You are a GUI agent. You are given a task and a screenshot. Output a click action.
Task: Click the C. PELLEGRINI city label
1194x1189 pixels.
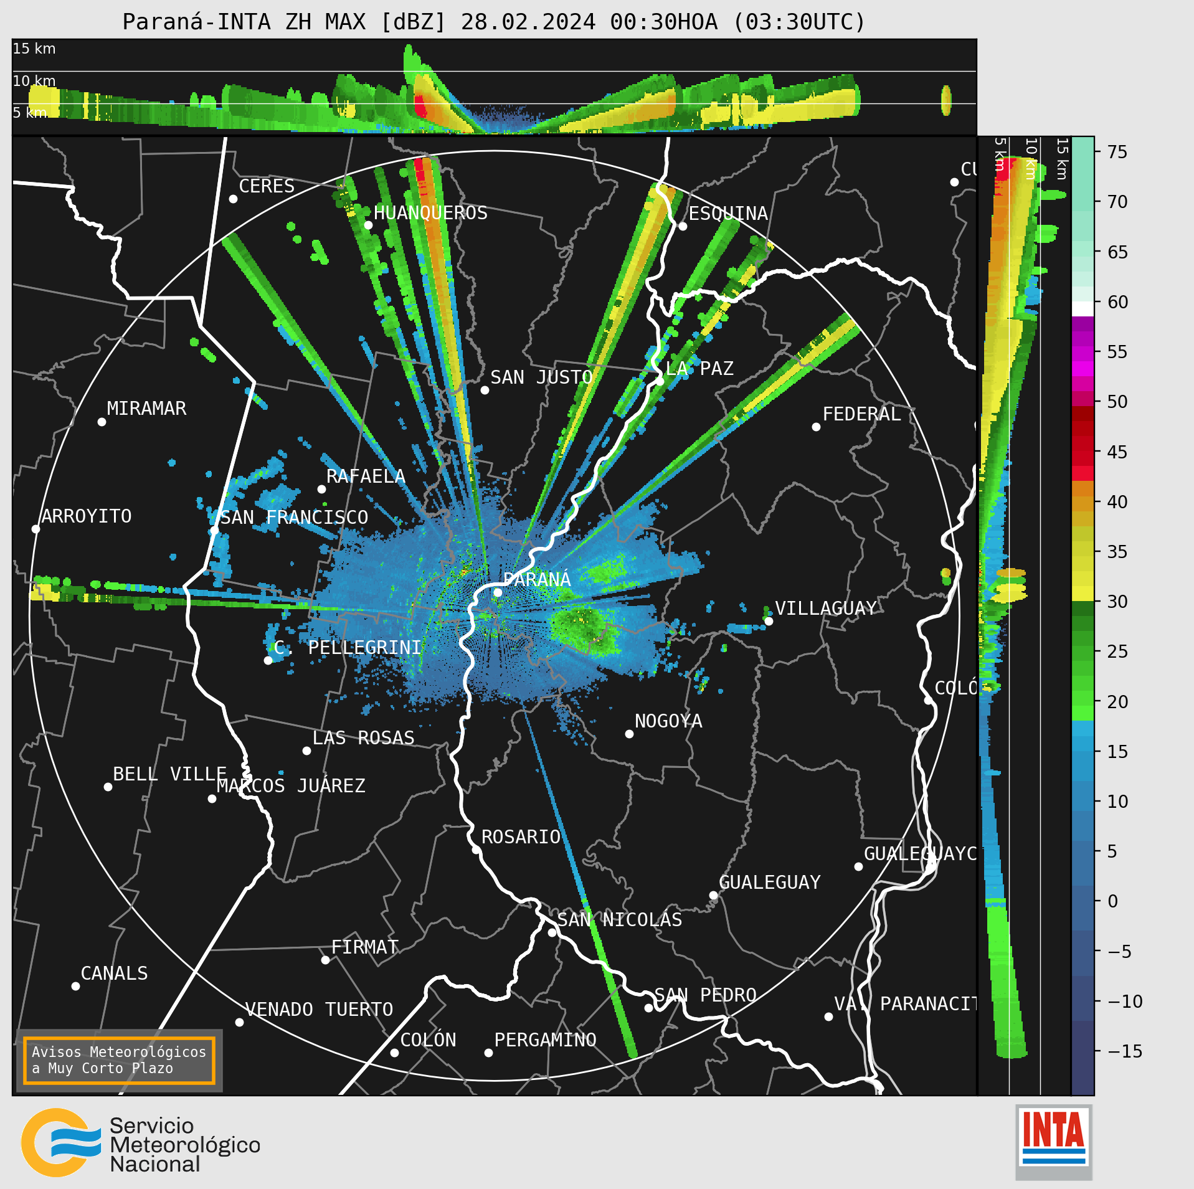[x=348, y=648]
